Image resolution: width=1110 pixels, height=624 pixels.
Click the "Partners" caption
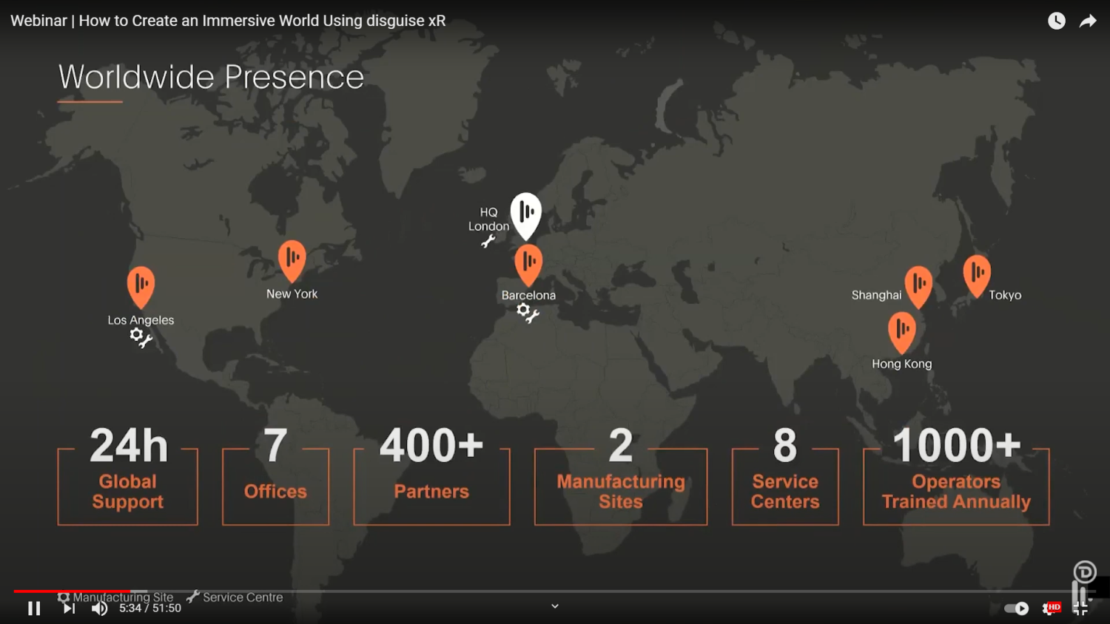(431, 492)
